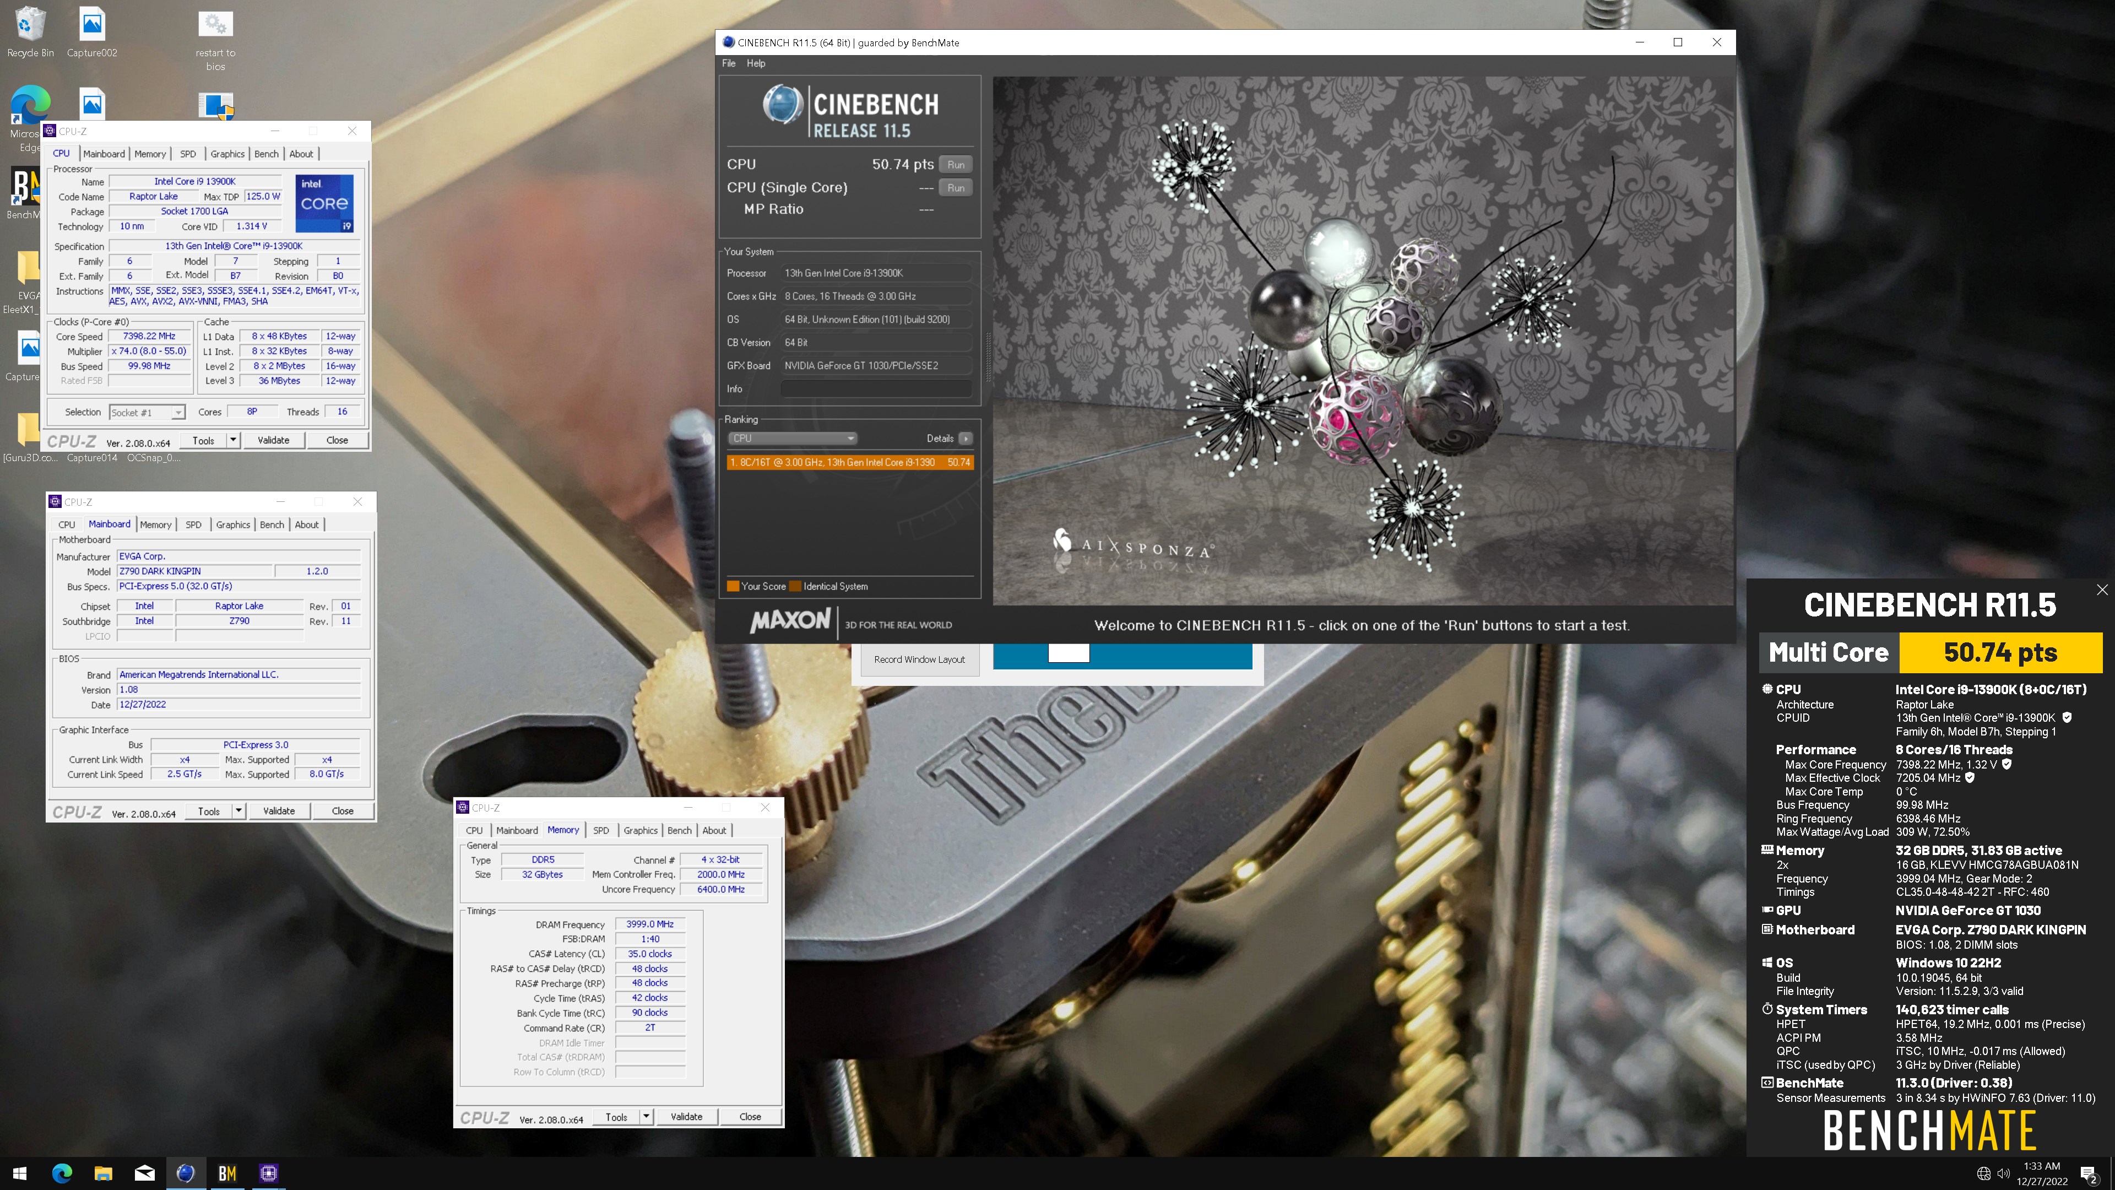Open the 'restart to bios' desktop shortcut
The height and width of the screenshot is (1190, 2115).
(x=215, y=39)
